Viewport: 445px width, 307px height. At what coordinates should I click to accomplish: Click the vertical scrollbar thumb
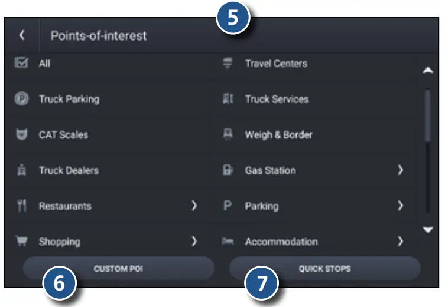coord(428,115)
